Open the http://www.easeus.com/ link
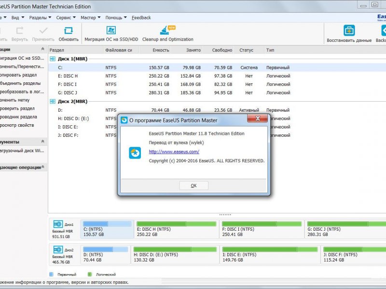 click(x=174, y=152)
